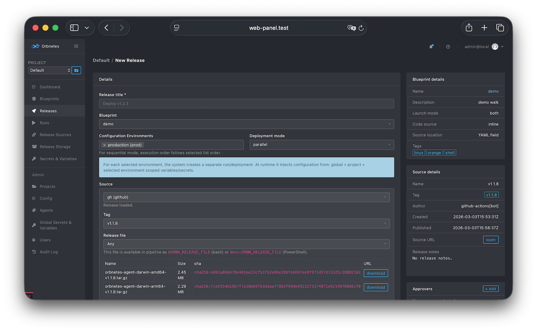
Task: Expand the Default project selector
Action: coord(49,70)
